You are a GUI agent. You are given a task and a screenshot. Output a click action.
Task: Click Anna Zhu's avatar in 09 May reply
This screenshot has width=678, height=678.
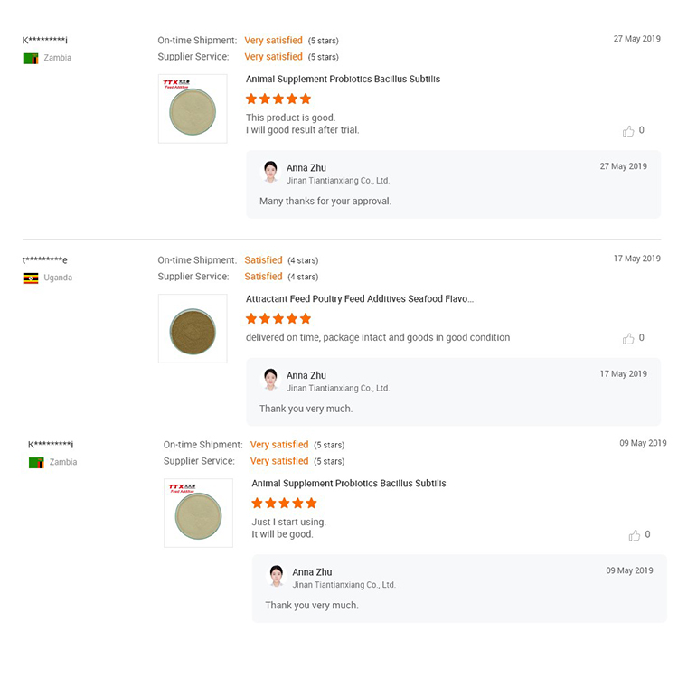[276, 576]
